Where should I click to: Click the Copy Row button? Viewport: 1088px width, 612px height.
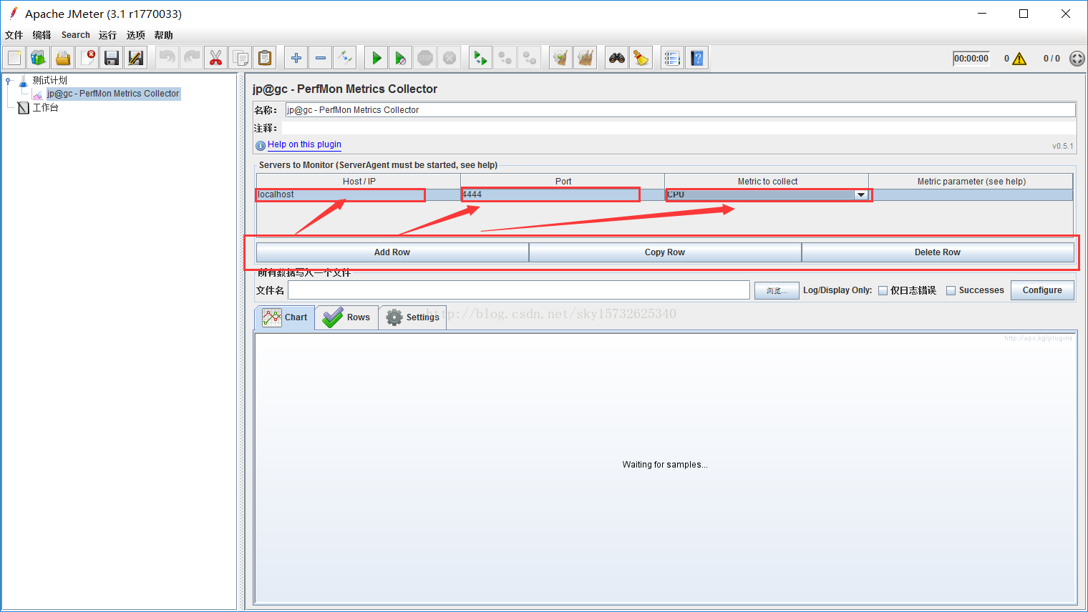(x=665, y=252)
